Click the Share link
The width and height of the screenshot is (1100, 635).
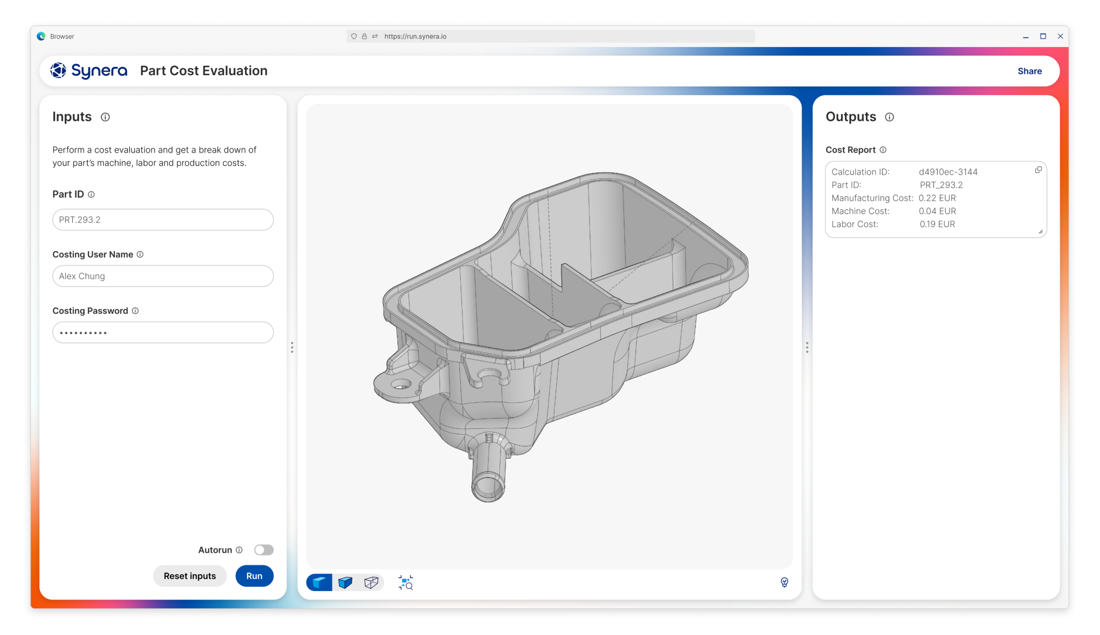click(x=1029, y=71)
